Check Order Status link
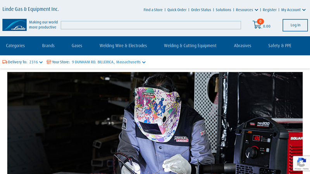Screen dimensions: 310x174 pyautogui.click(x=201, y=10)
